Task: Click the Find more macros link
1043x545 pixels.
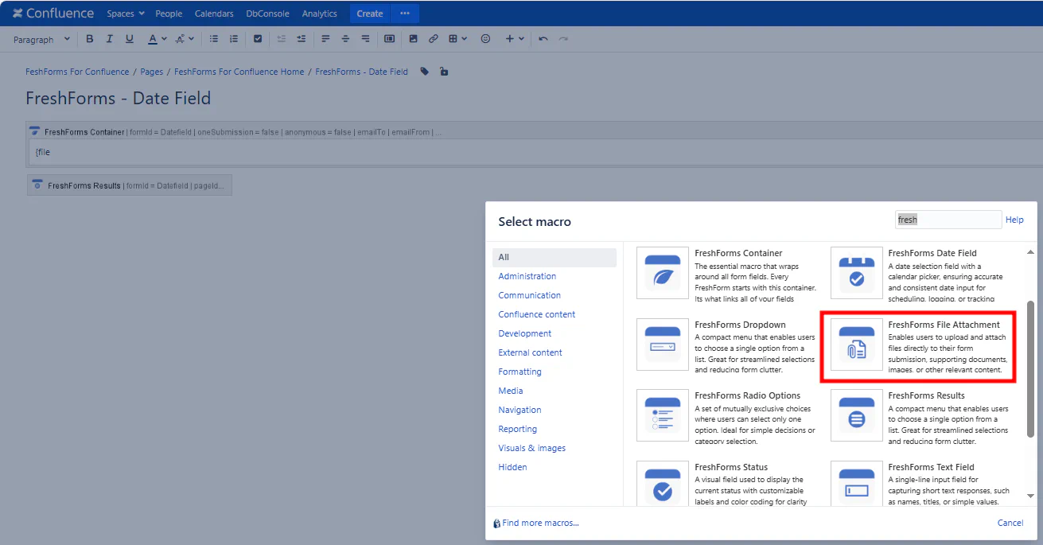Action: pos(541,523)
